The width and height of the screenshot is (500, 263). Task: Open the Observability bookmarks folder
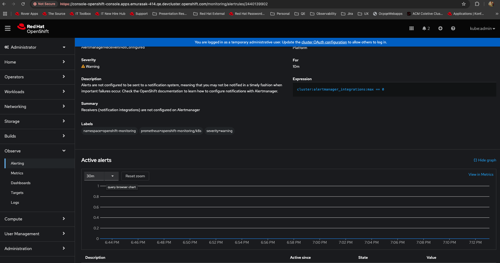tap(323, 14)
